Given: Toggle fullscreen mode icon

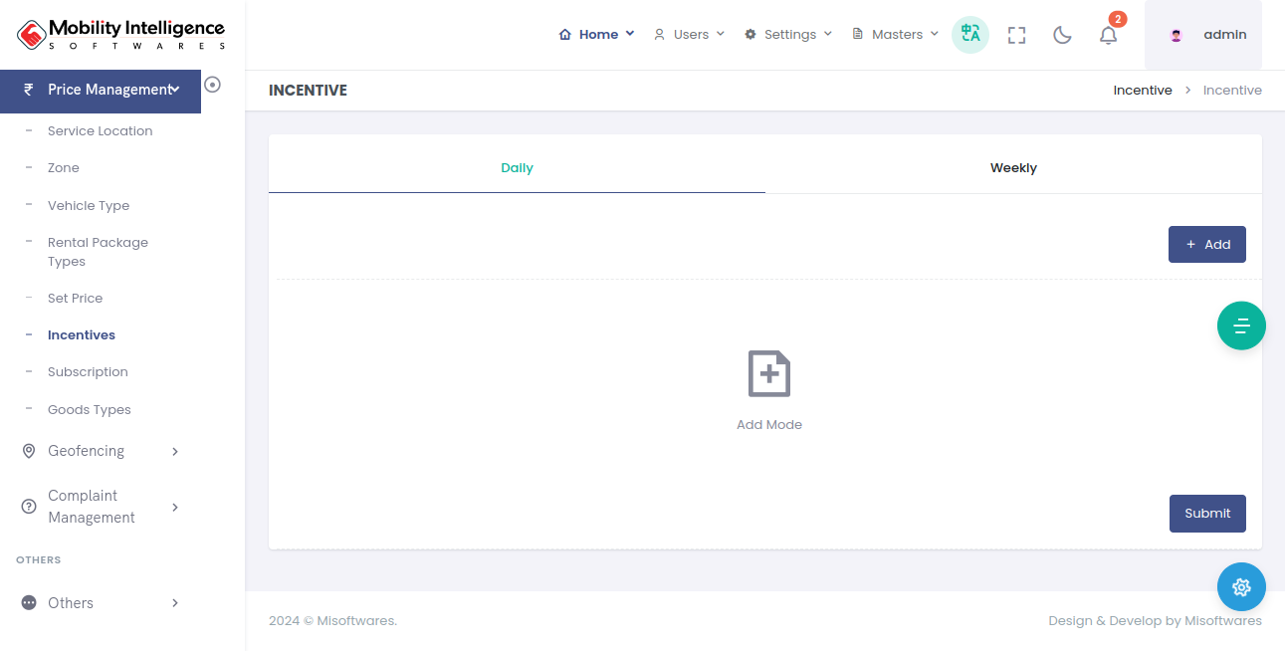Looking at the screenshot, I should [x=1016, y=35].
